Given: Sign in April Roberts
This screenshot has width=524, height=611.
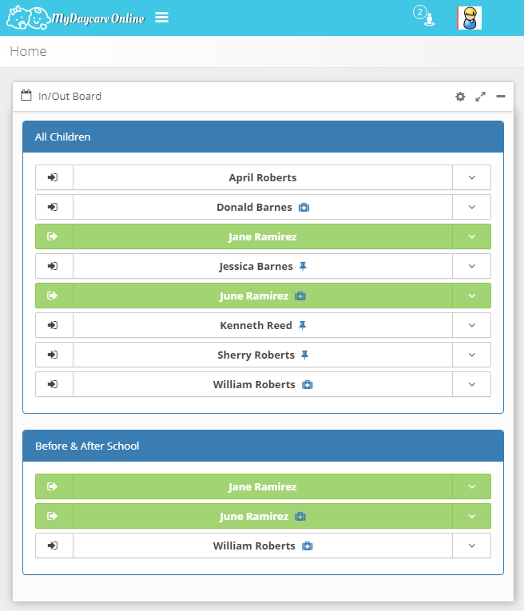Looking at the screenshot, I should pyautogui.click(x=54, y=177).
